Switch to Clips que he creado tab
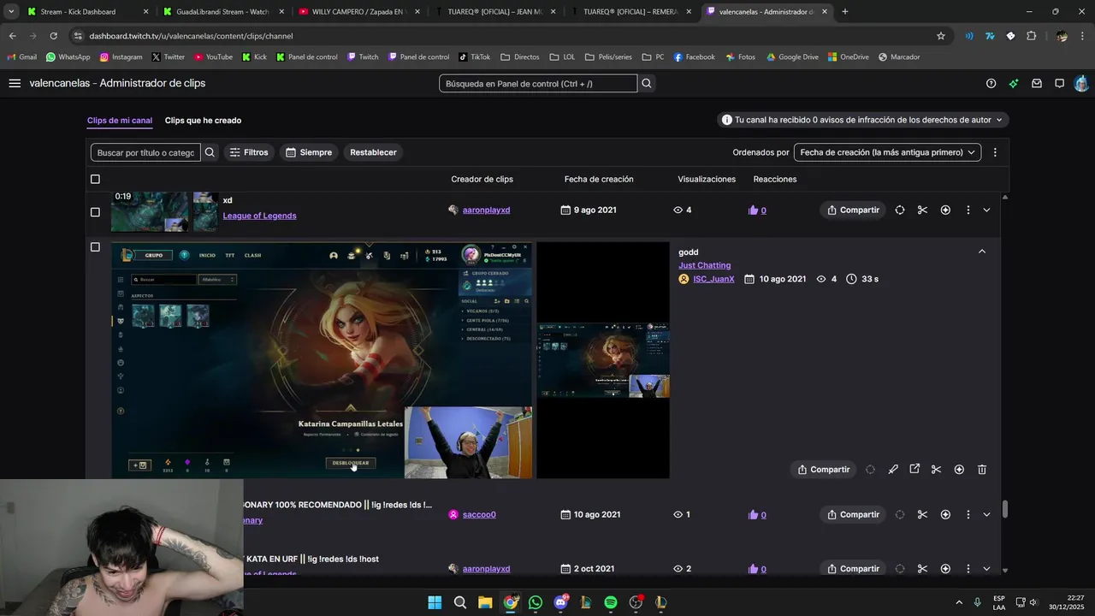Image resolution: width=1095 pixels, height=616 pixels. pyautogui.click(x=203, y=121)
